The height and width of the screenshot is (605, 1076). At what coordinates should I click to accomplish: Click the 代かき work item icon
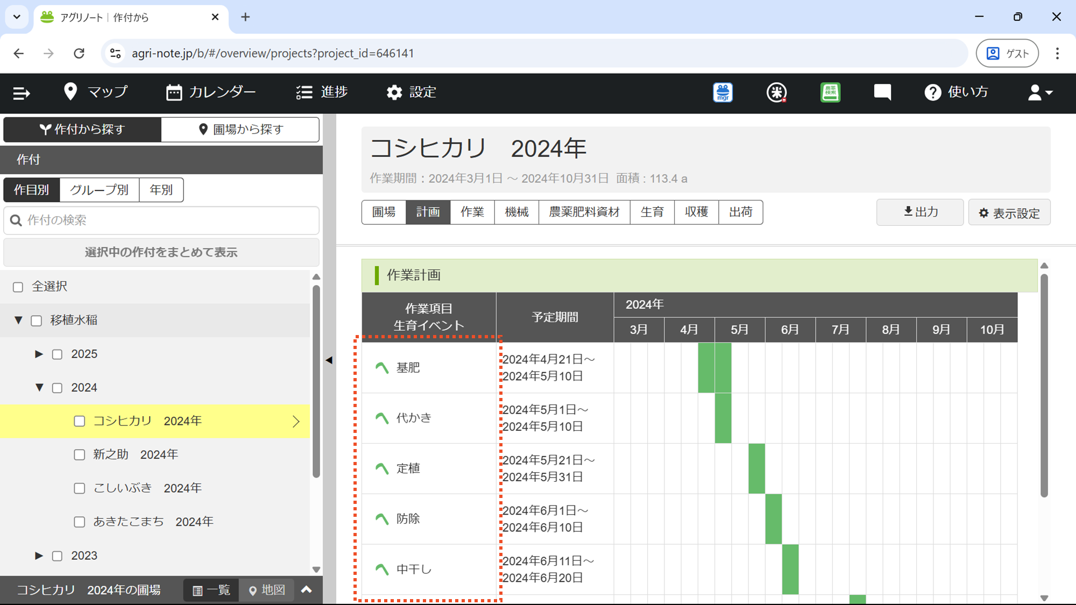[x=382, y=418]
